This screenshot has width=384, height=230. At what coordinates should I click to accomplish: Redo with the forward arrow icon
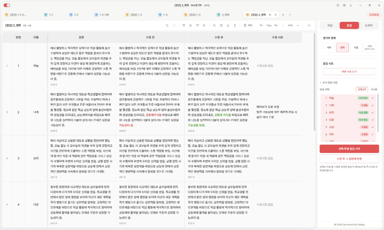174,25
